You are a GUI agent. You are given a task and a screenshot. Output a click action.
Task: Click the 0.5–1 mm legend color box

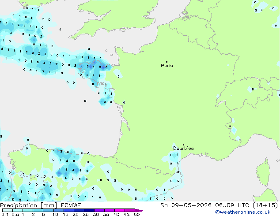[18, 210]
